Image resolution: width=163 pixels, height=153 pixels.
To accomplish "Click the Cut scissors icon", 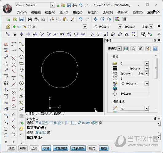I will 52,19.
